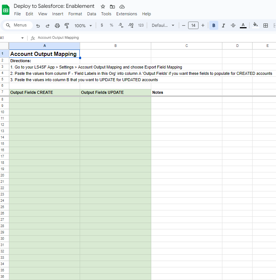This screenshot has width=276, height=280.
Task: Select column D header
Action: (237, 46)
